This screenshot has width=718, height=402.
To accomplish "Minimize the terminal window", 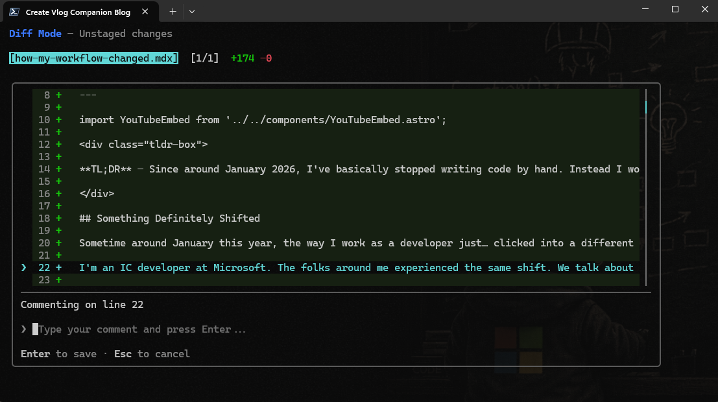I will pyautogui.click(x=645, y=9).
